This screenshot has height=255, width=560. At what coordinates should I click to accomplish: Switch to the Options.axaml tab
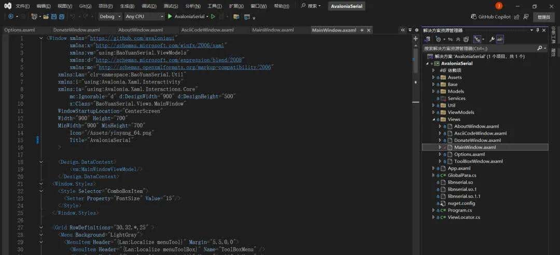19,30
